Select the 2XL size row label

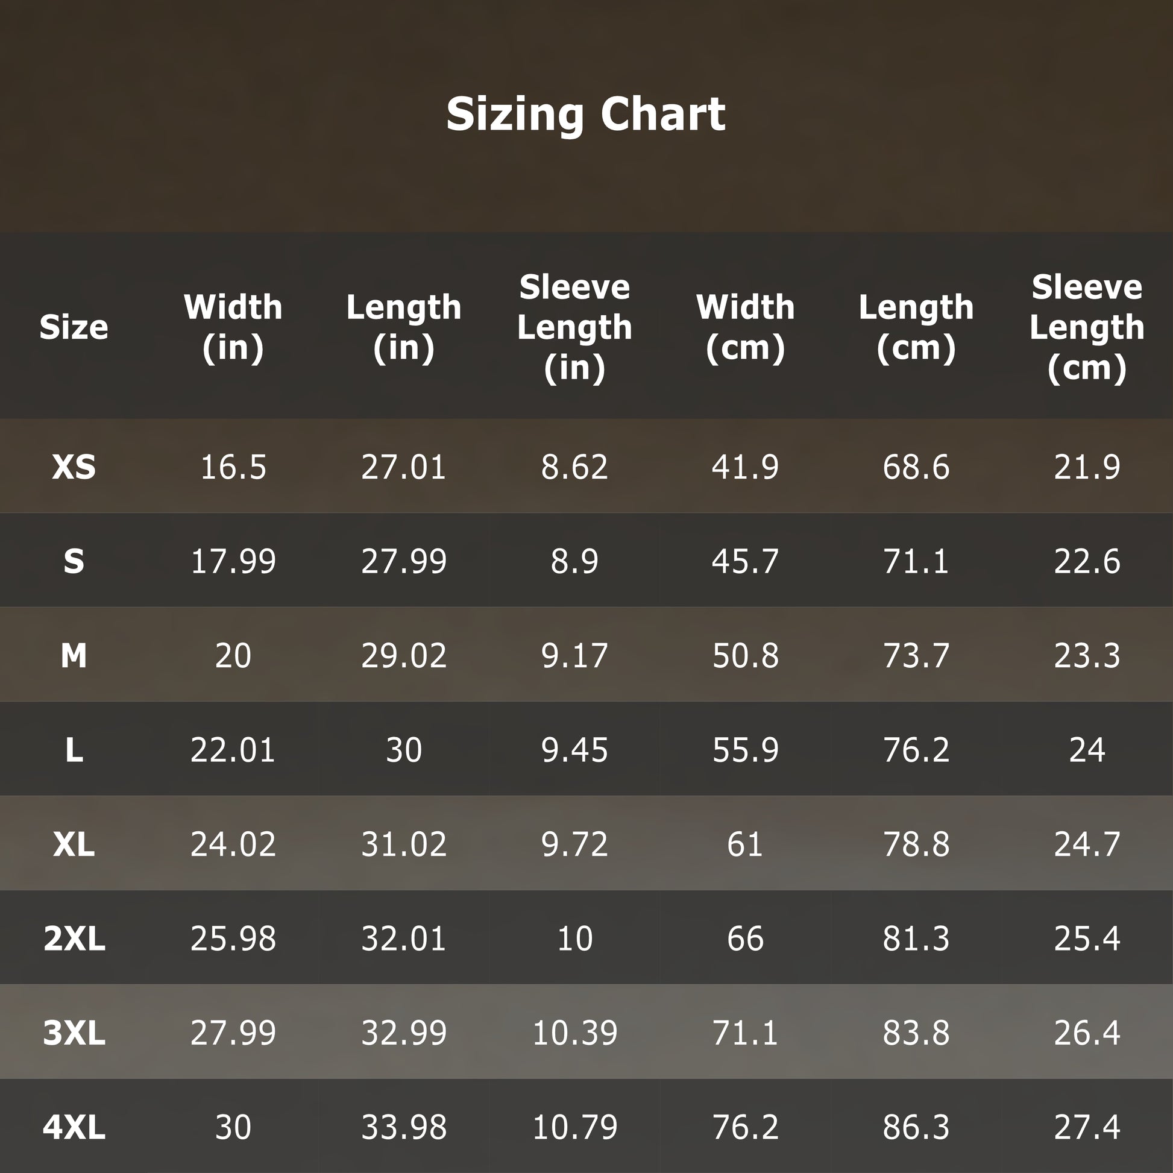pos(74,939)
